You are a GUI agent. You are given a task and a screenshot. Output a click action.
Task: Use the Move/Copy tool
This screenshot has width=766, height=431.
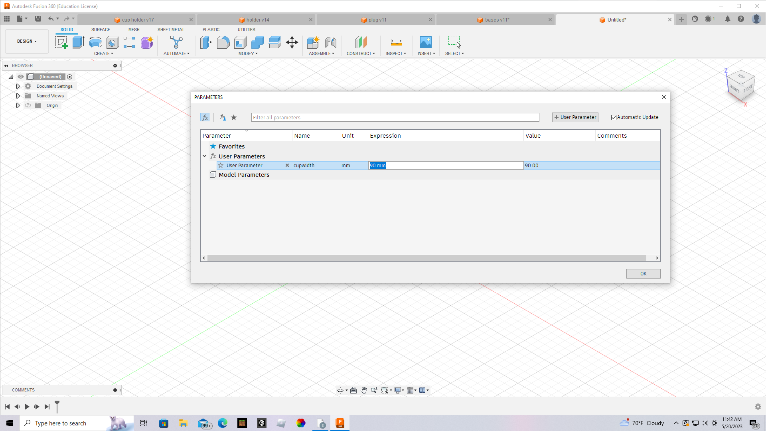click(x=292, y=42)
